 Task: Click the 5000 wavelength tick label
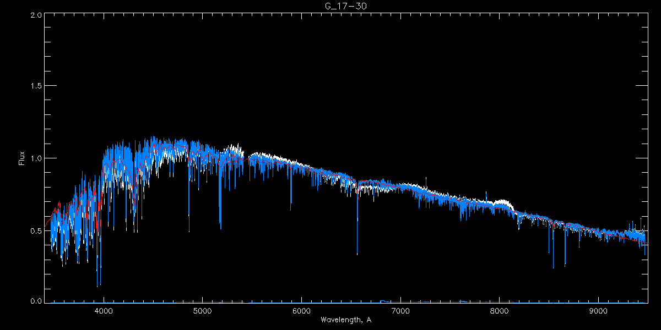point(202,311)
